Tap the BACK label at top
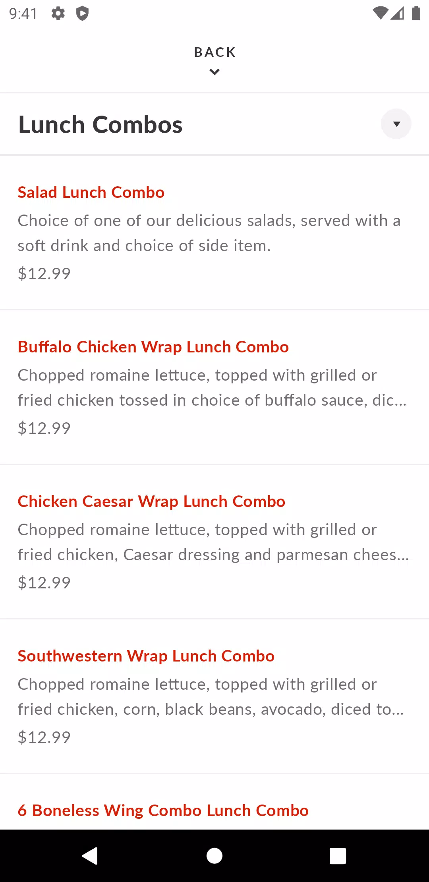 pos(215,52)
